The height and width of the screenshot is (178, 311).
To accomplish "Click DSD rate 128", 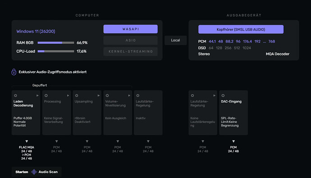I will pos(219,48).
